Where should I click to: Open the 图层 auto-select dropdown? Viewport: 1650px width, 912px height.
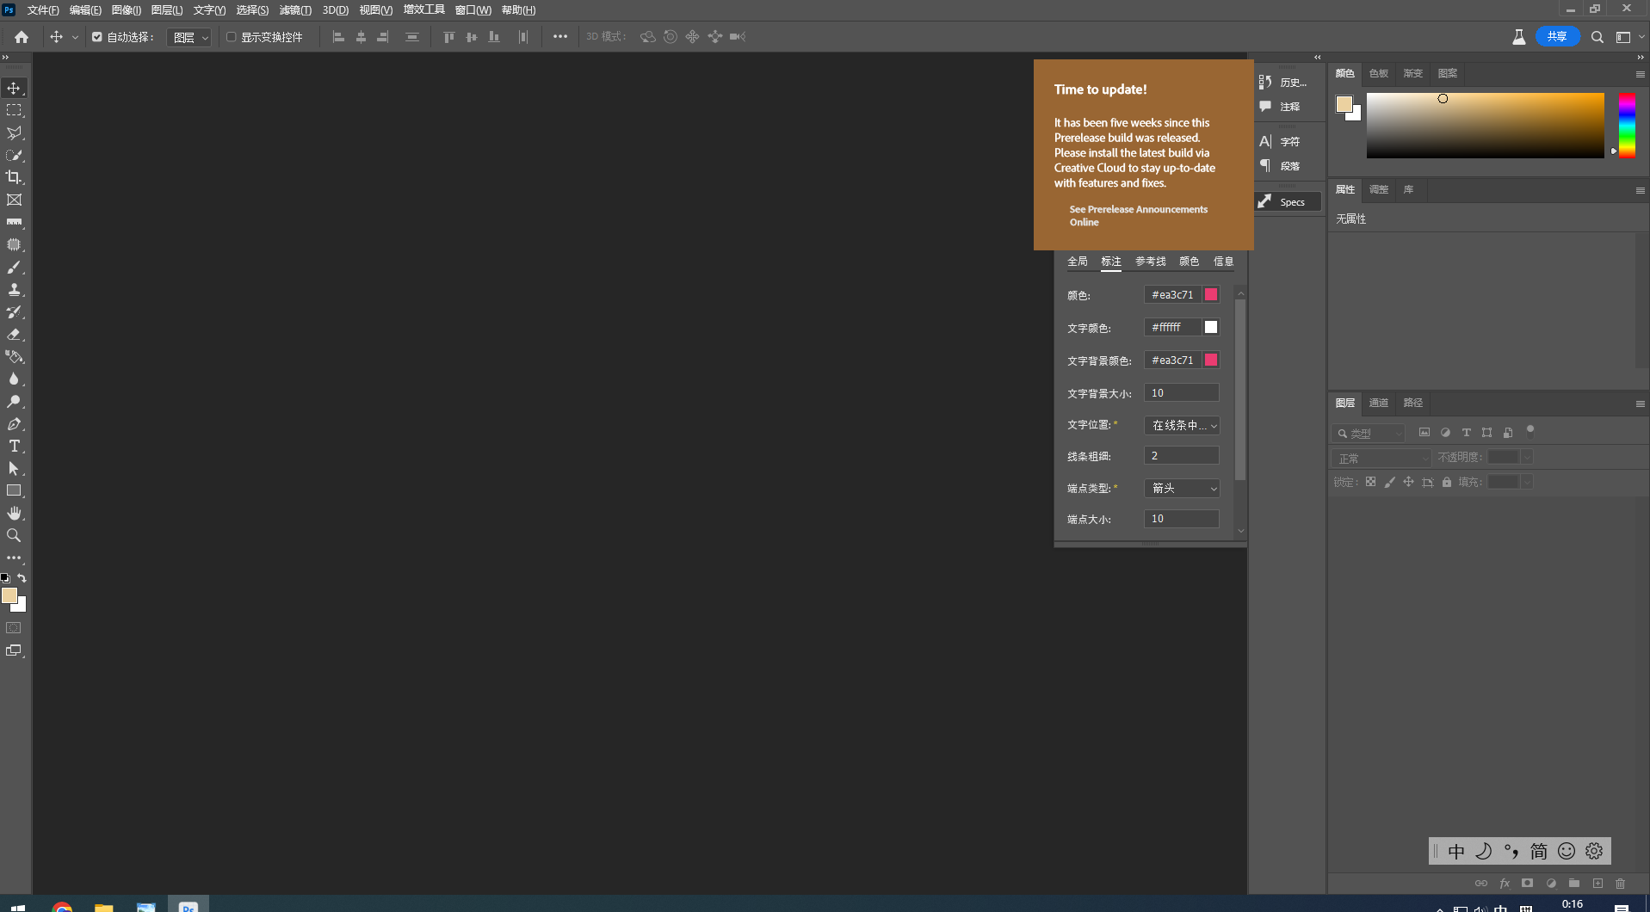click(190, 38)
